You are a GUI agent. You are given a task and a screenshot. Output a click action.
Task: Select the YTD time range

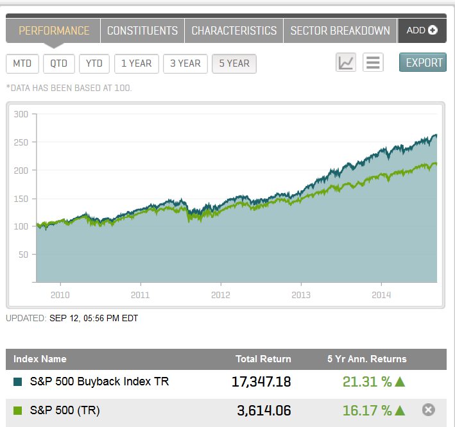point(94,63)
